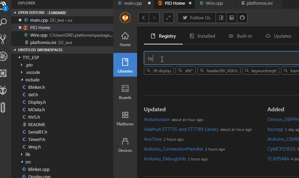Open the Arduino_ConnectionHandler library link

[173, 149]
